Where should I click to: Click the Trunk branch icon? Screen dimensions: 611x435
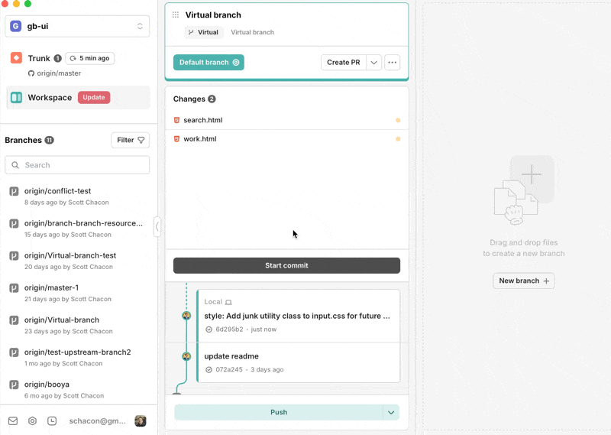[x=16, y=58]
